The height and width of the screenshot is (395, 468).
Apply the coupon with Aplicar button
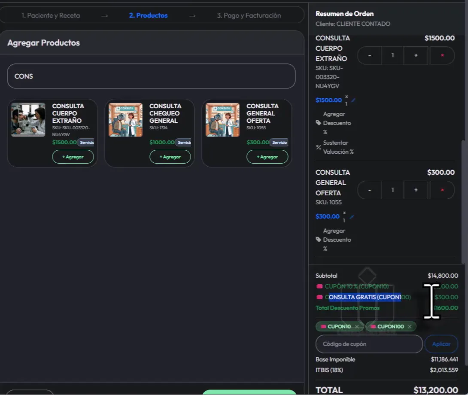[x=441, y=344]
